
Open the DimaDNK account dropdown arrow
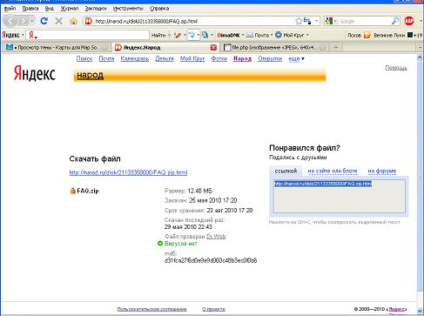243,35
